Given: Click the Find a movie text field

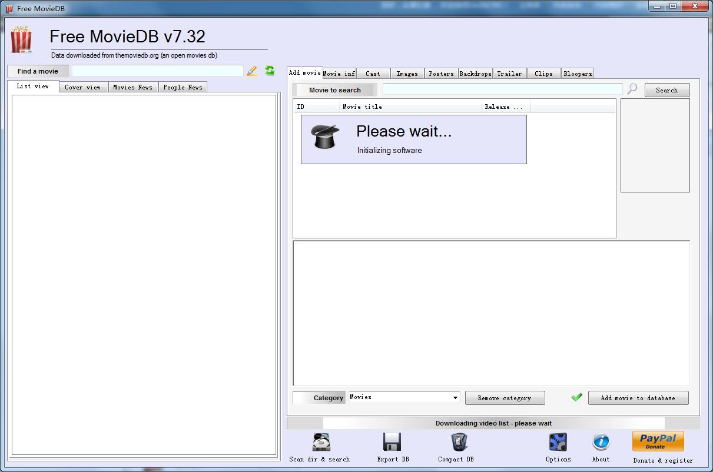Looking at the screenshot, I should pyautogui.click(x=157, y=71).
